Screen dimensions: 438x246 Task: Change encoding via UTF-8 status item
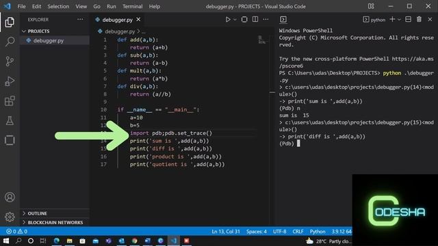tap(280, 232)
